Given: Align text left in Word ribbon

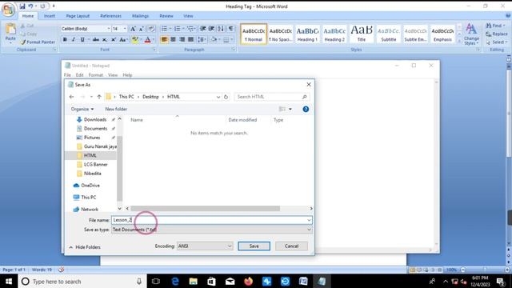Looking at the screenshot, I should click(164, 39).
